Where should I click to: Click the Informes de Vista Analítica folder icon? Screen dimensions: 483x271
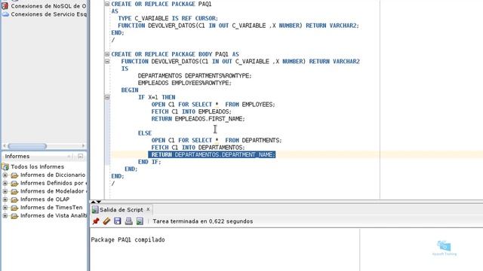pos(14,216)
